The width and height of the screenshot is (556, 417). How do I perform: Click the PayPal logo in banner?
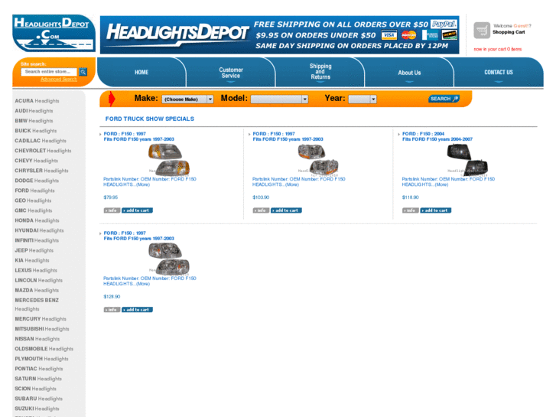(444, 24)
